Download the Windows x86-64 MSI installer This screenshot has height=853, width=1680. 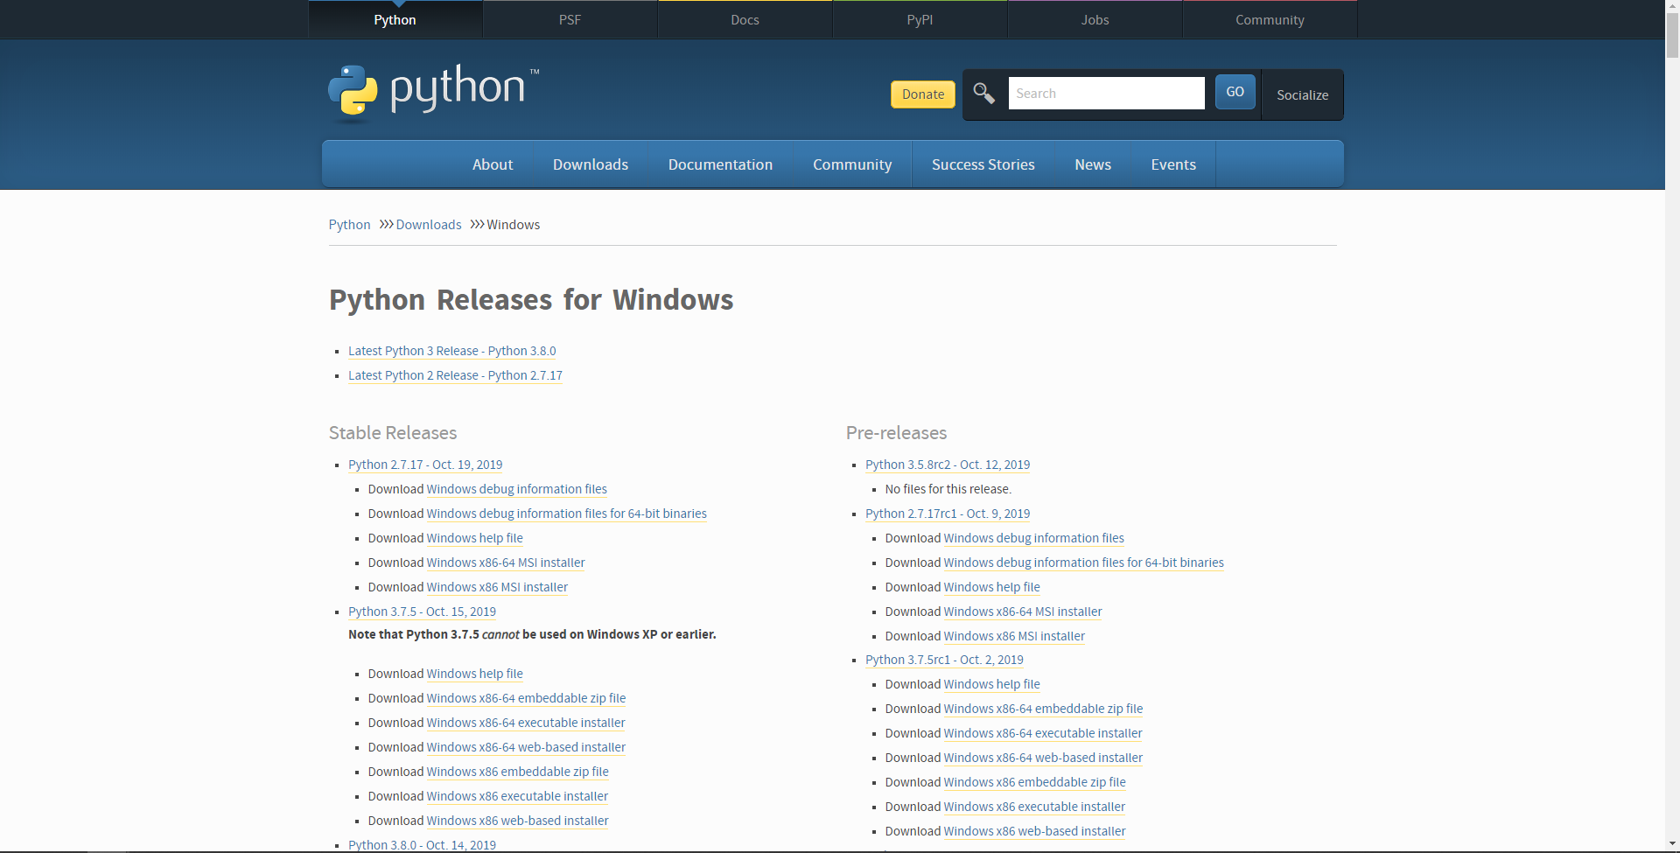pyautogui.click(x=505, y=563)
